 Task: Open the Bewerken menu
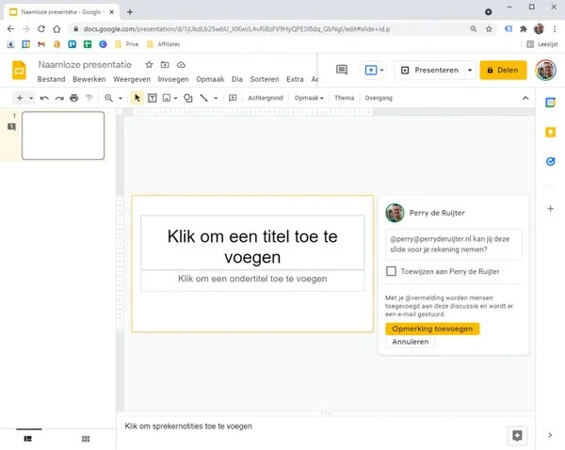[89, 79]
